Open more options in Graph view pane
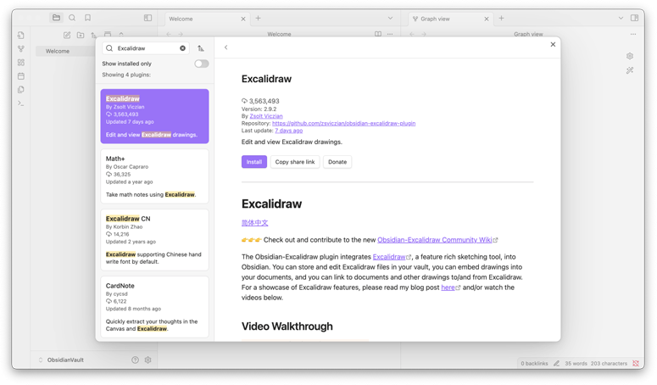The height and width of the screenshot is (385, 657). pos(633,34)
